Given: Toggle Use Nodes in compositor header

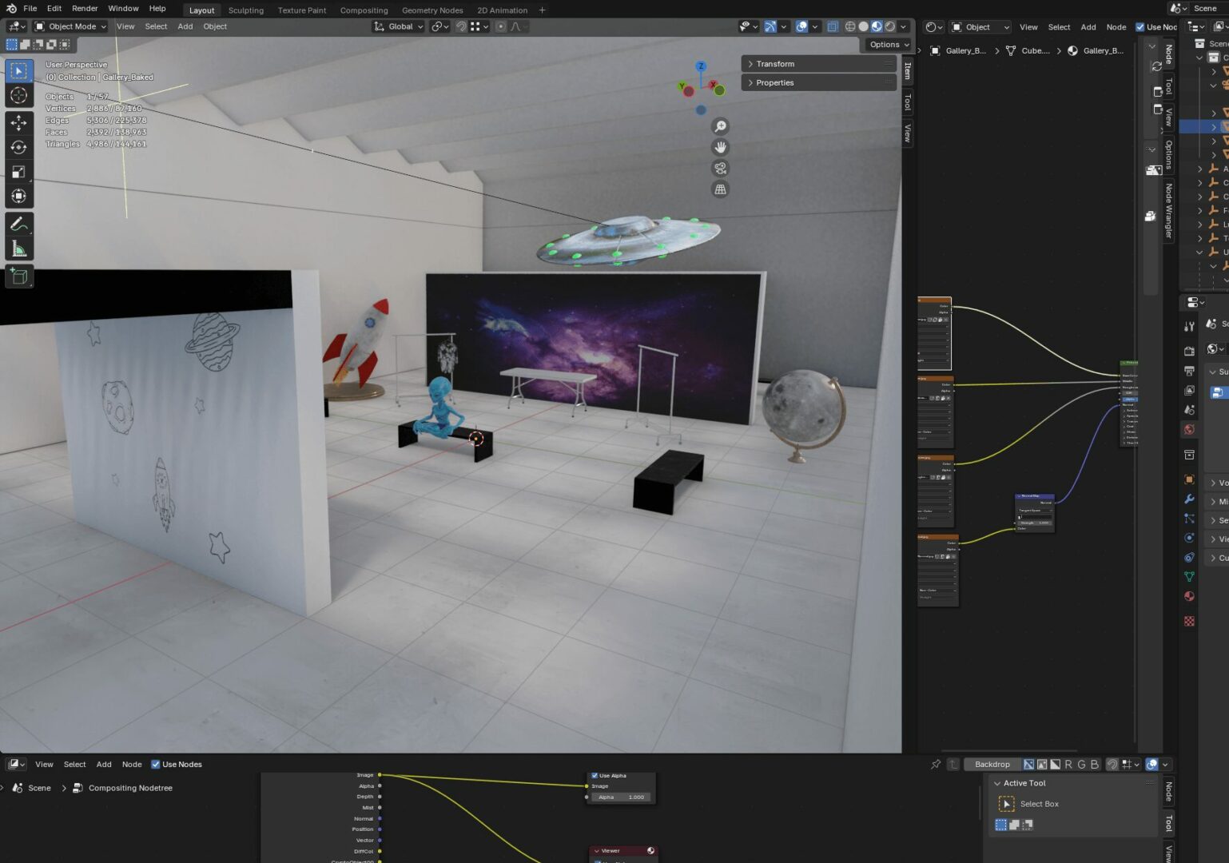Looking at the screenshot, I should 156,765.
